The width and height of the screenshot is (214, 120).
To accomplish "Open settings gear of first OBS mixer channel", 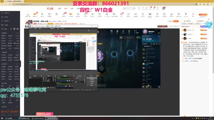I will 72,81.
